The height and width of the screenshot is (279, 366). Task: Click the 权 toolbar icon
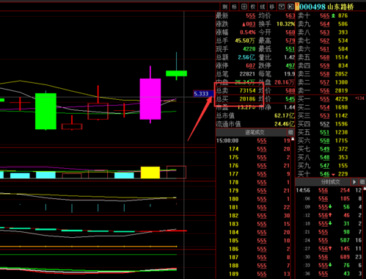[x=253, y=7]
